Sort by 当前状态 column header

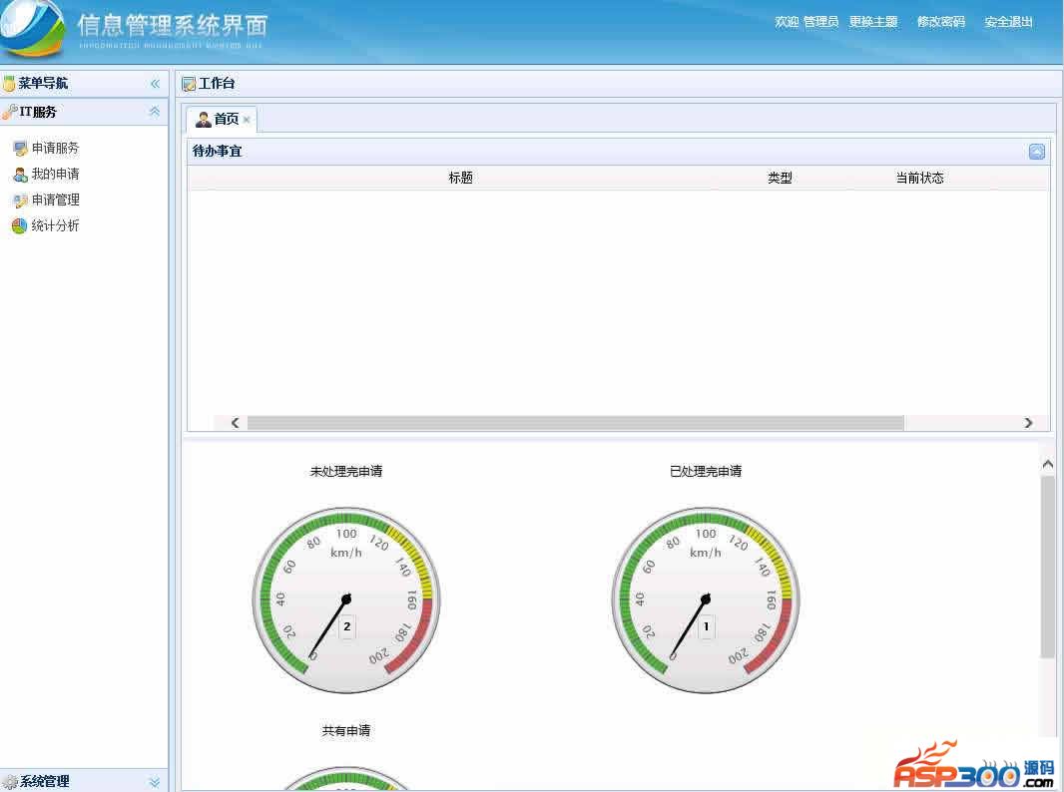pyautogui.click(x=919, y=178)
